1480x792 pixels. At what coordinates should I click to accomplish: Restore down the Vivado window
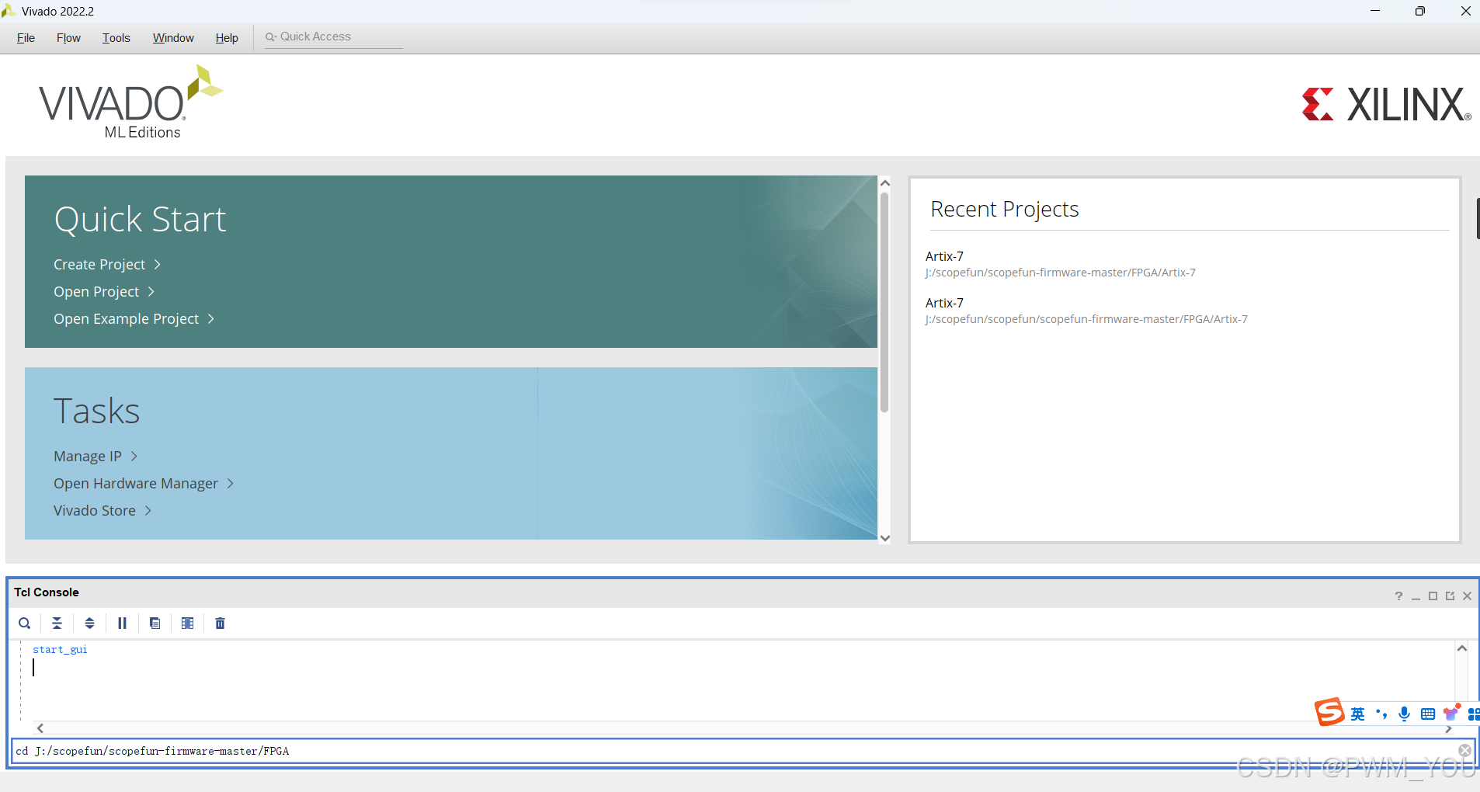(1420, 11)
